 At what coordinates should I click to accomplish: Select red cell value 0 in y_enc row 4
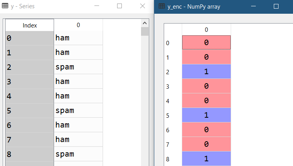coord(206,100)
